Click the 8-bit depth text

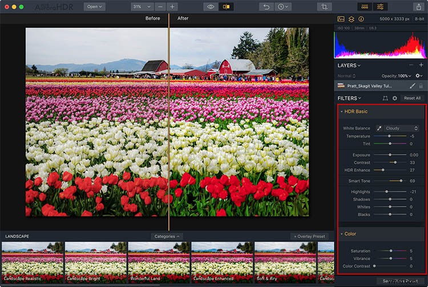419,19
